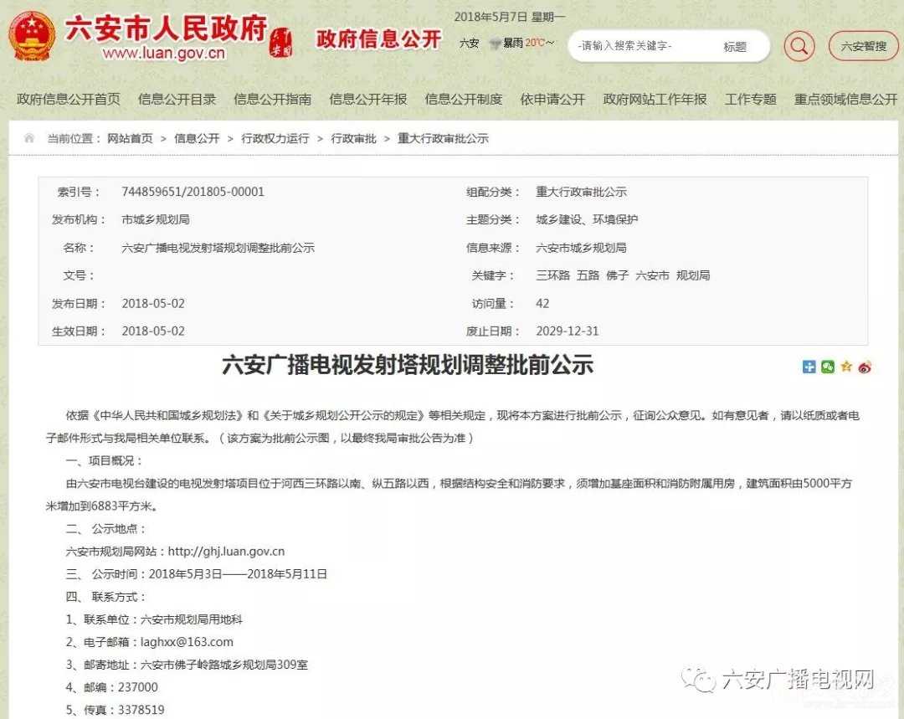Screen dimensions: 904x719
Task: Click 行政权力运行 breadcrumb link
Action: tap(275, 138)
